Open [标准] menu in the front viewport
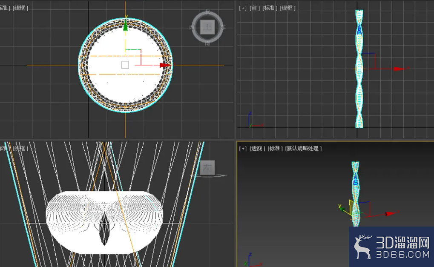 pos(270,8)
